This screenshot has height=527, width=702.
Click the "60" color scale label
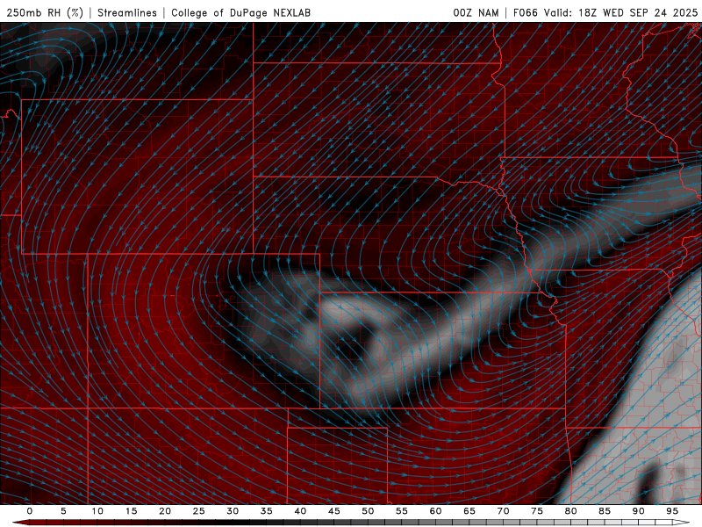coord(435,511)
